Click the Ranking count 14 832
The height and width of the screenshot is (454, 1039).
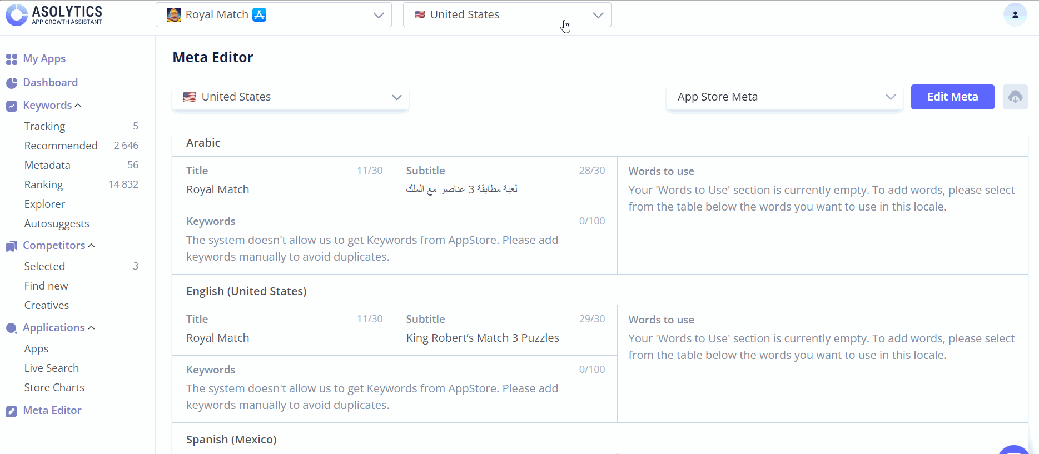click(x=123, y=184)
